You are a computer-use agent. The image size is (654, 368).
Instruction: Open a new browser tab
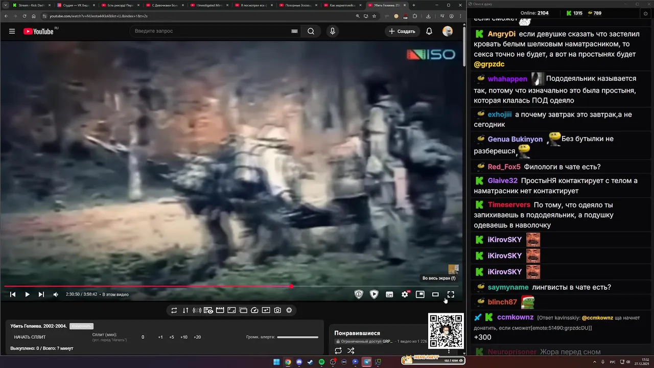click(414, 5)
